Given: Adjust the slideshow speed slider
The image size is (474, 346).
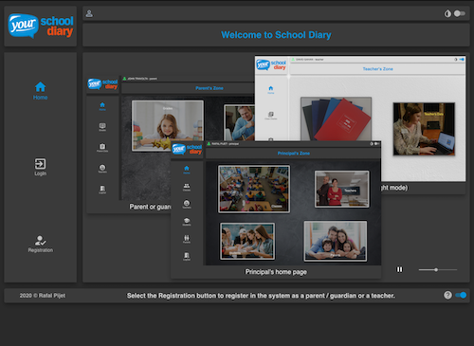Looking at the screenshot, I should point(438,270).
